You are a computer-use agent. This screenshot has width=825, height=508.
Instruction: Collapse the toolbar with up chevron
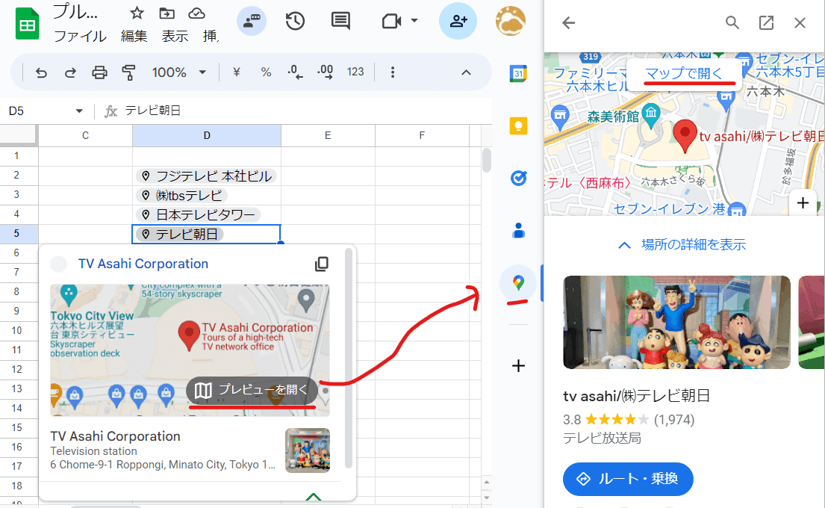[x=466, y=72]
